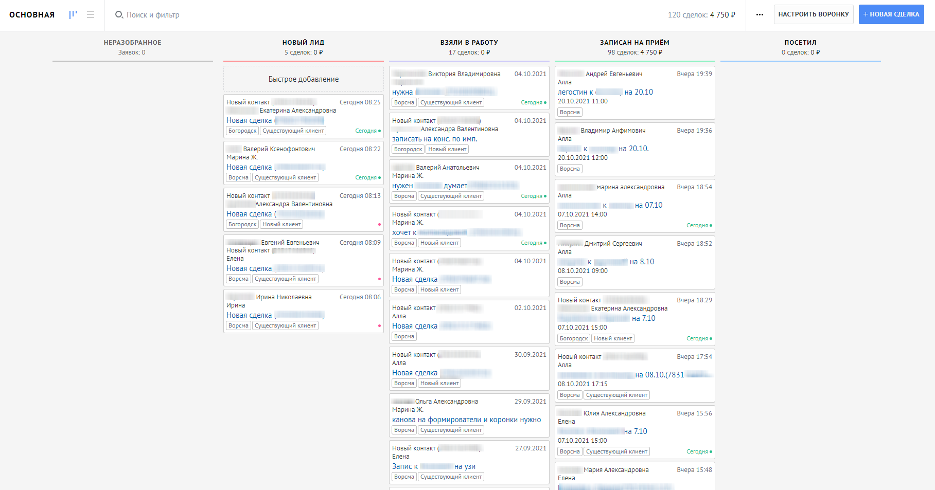Open Новая сделка dated Сегодня 08:13
Viewport: 935px width, 490px height.
coord(275,214)
